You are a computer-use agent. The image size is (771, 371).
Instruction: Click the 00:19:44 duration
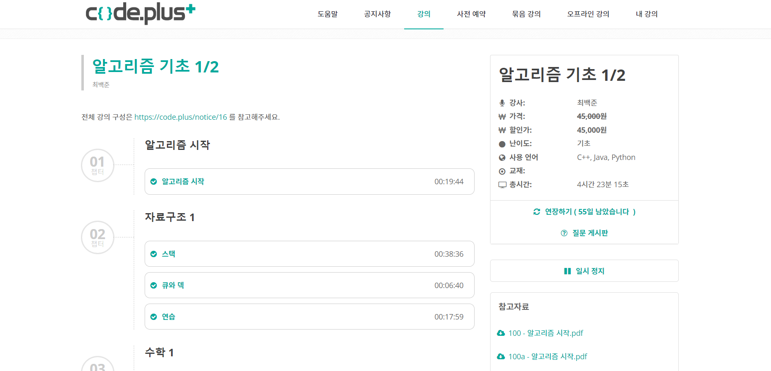(x=449, y=182)
